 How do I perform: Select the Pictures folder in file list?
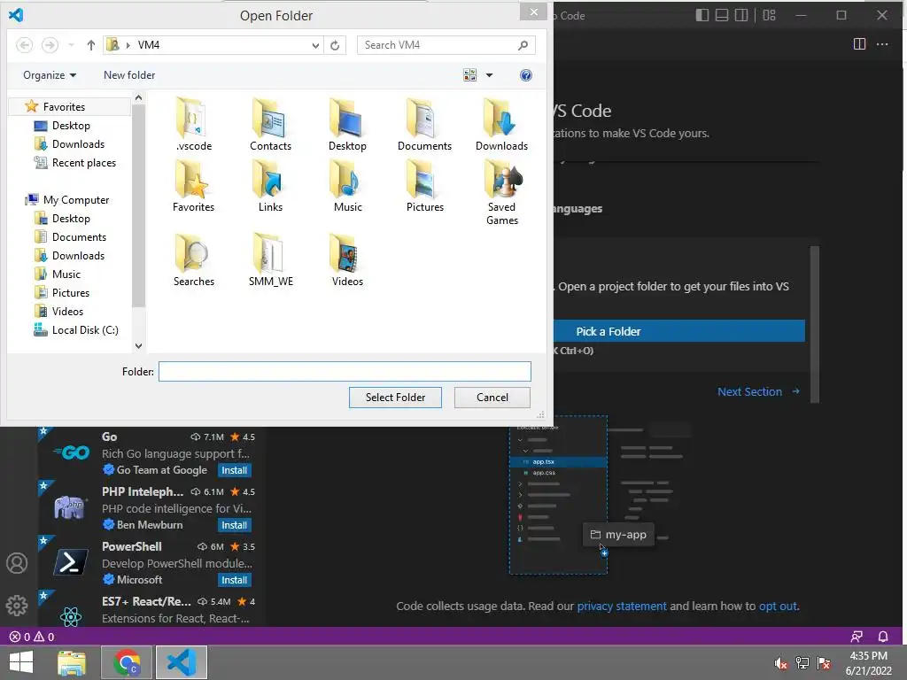[x=424, y=186]
